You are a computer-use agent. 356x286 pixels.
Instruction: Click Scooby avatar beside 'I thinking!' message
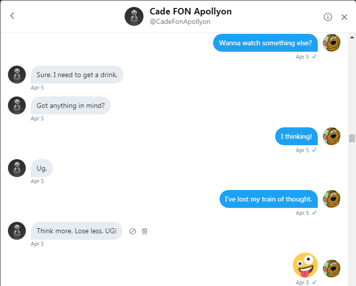[x=331, y=136]
